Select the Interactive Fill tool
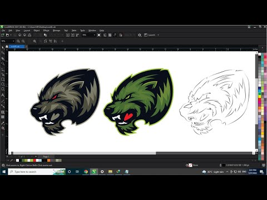The image size is (267, 200). [3, 128]
